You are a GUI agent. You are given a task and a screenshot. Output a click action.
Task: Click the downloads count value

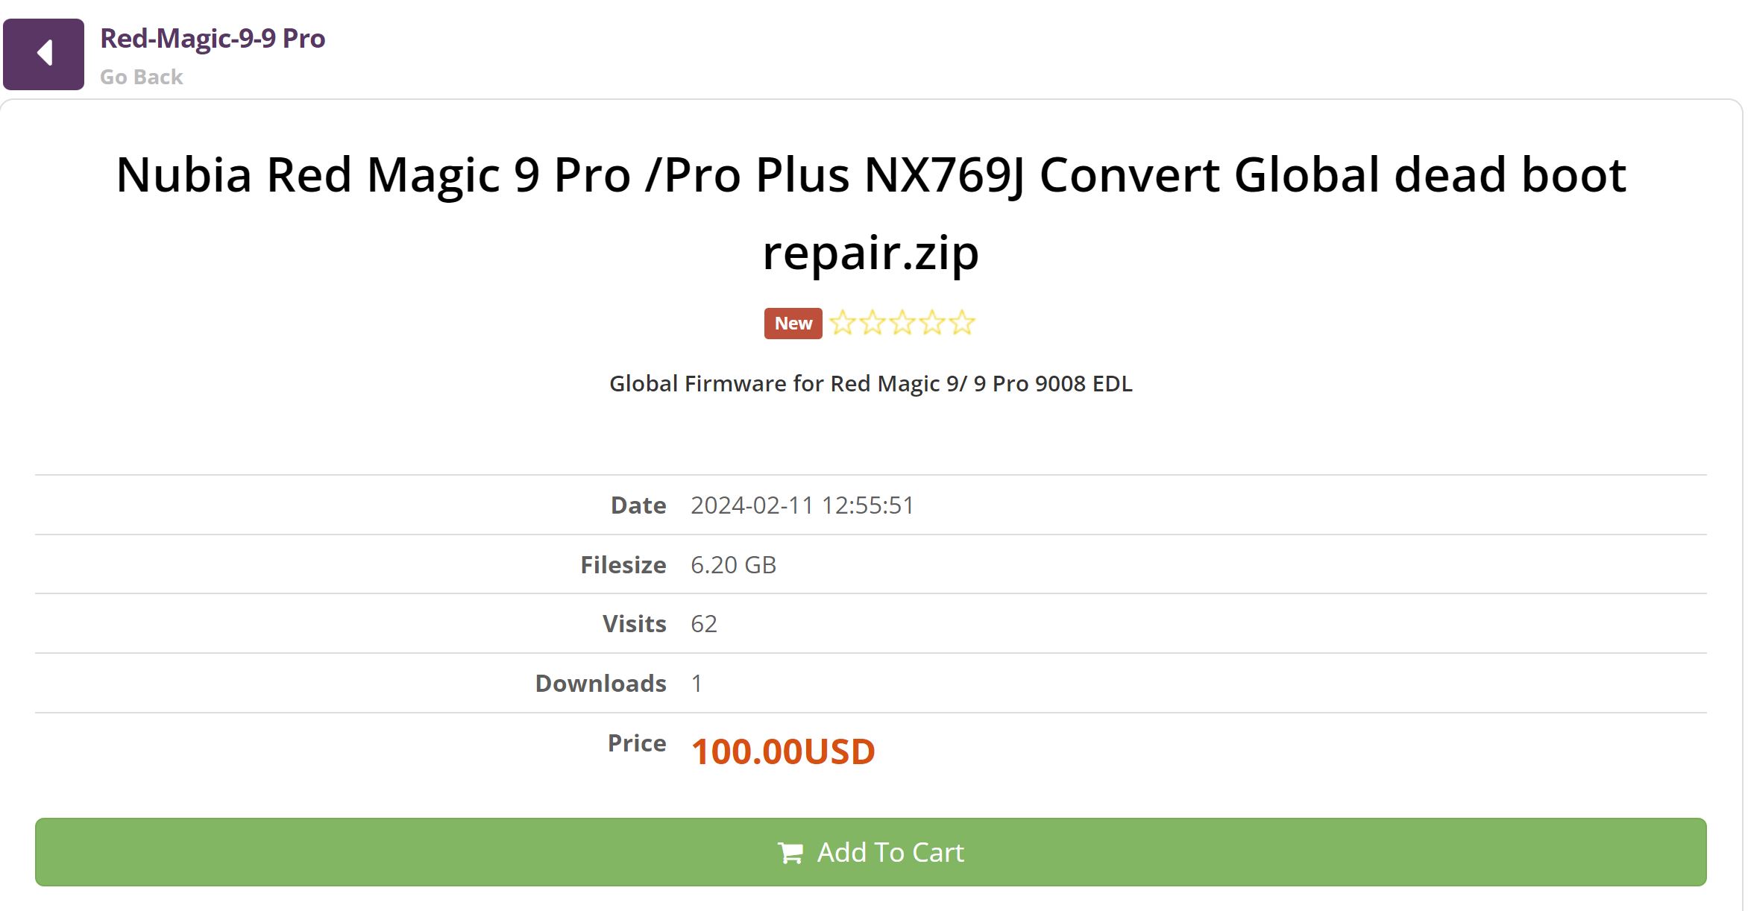(x=697, y=684)
